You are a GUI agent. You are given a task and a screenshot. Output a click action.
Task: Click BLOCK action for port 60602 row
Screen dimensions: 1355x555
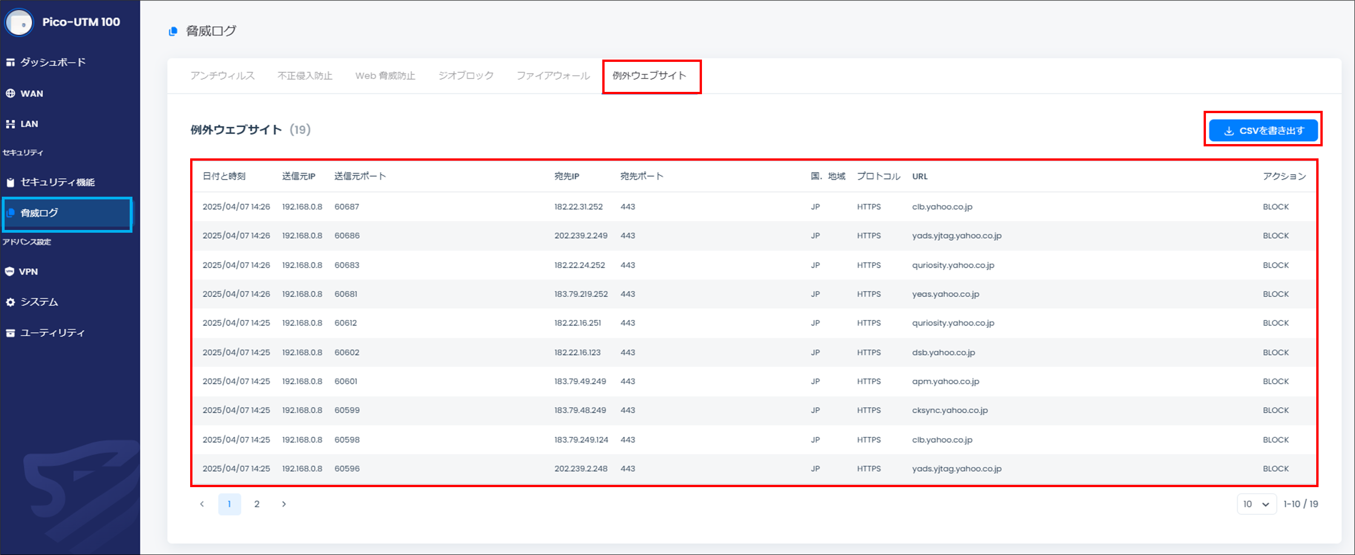click(x=1276, y=352)
